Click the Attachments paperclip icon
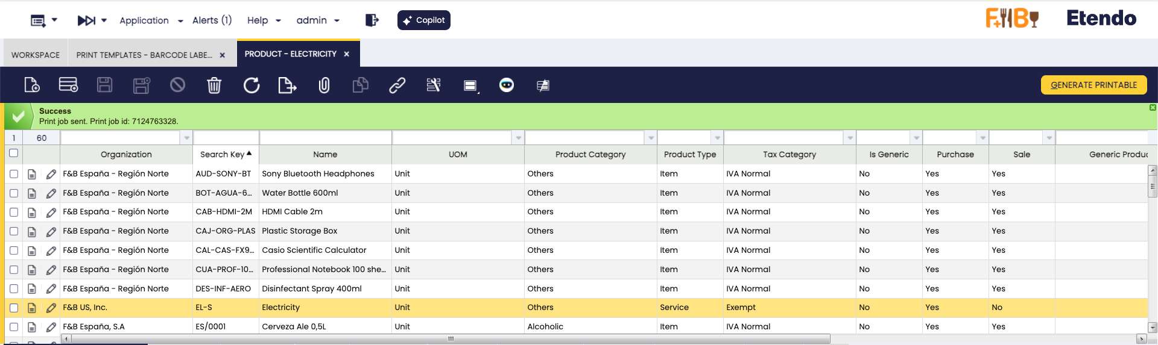The width and height of the screenshot is (1158, 345). pos(324,85)
